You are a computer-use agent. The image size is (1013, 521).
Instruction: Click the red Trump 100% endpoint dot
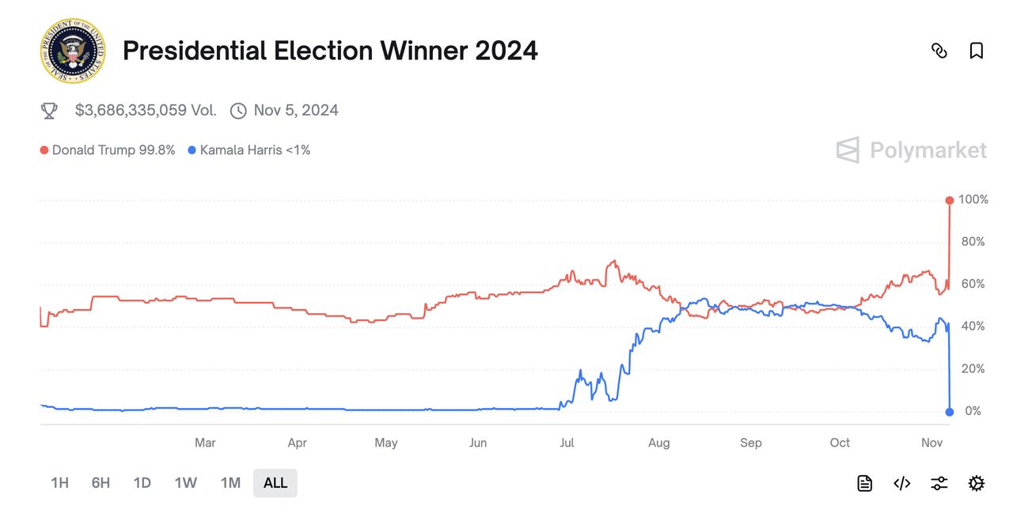click(x=949, y=200)
